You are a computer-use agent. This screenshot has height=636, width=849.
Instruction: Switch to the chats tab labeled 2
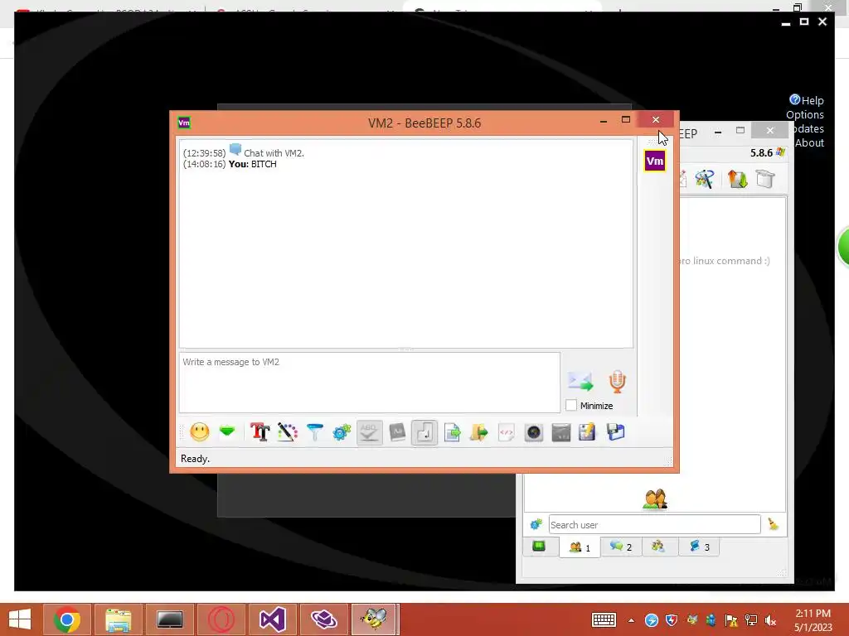(x=620, y=547)
